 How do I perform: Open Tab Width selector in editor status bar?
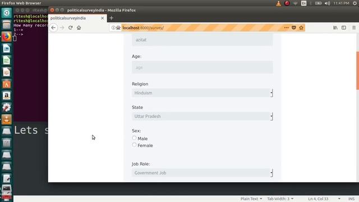click(280, 199)
